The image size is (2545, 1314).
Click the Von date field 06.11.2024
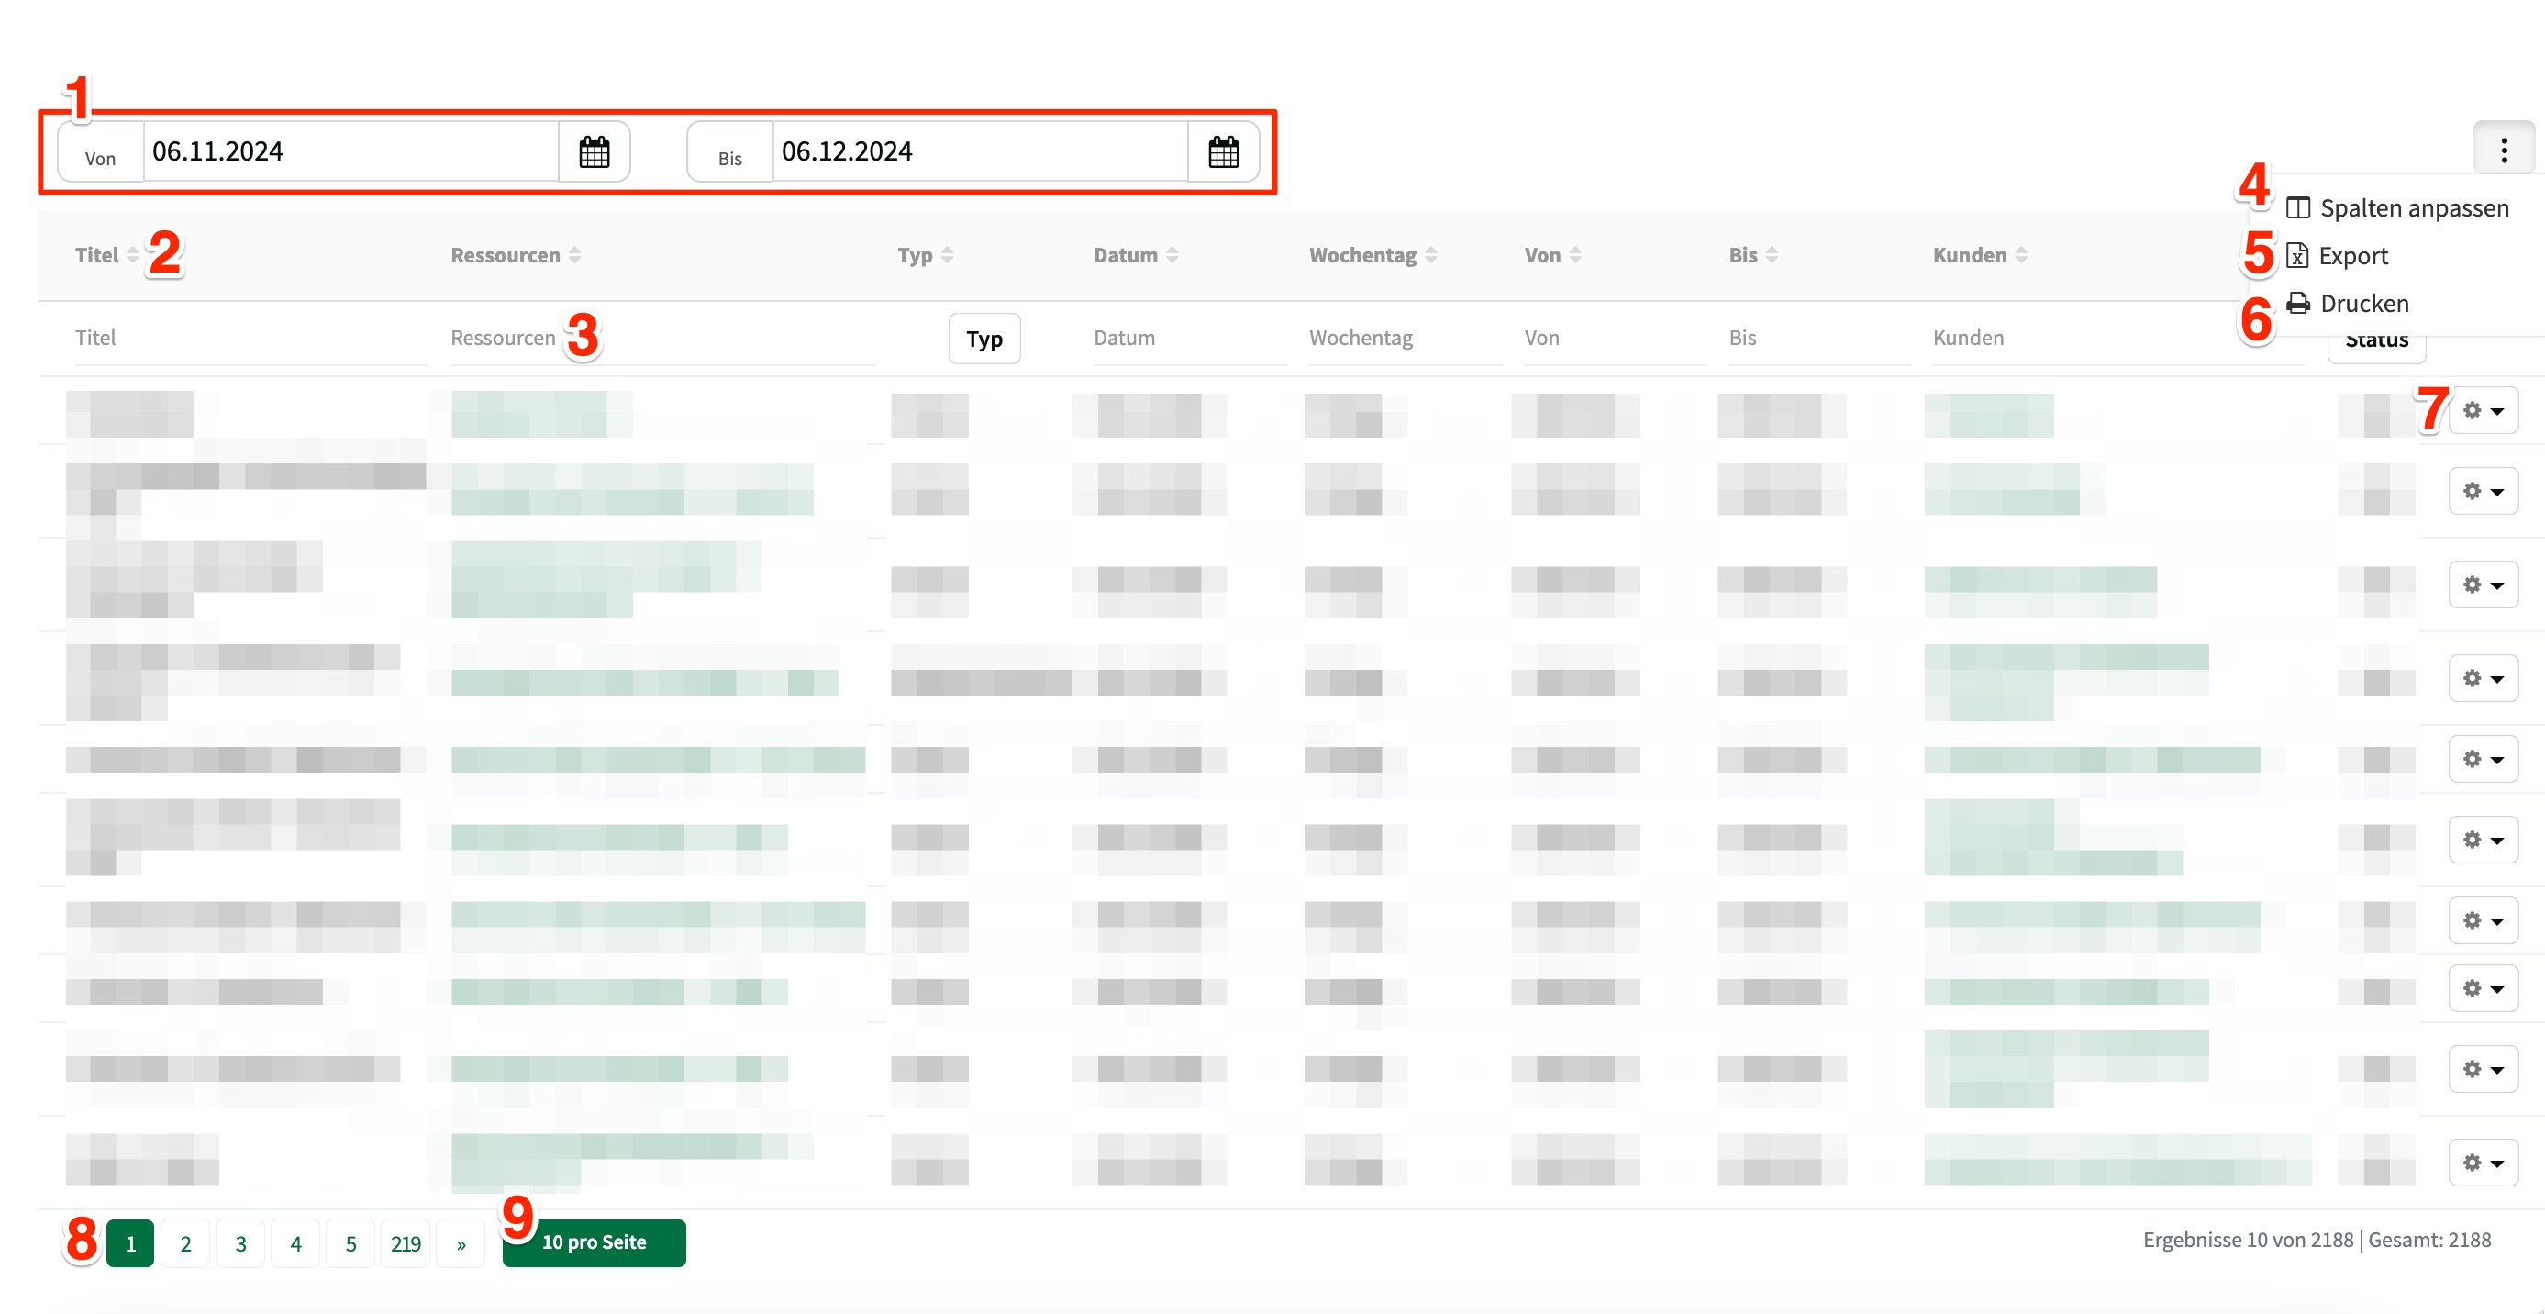point(351,152)
